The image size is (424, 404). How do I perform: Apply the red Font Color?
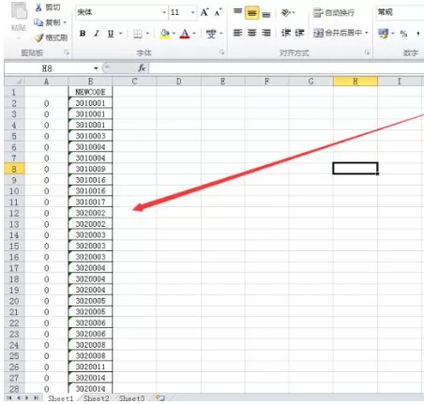pyautogui.click(x=185, y=34)
